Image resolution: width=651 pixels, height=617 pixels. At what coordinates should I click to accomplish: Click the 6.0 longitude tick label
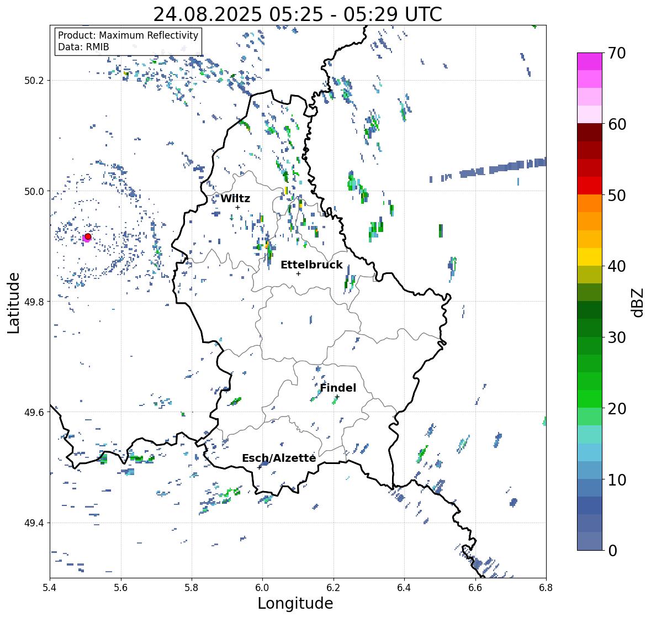[262, 588]
